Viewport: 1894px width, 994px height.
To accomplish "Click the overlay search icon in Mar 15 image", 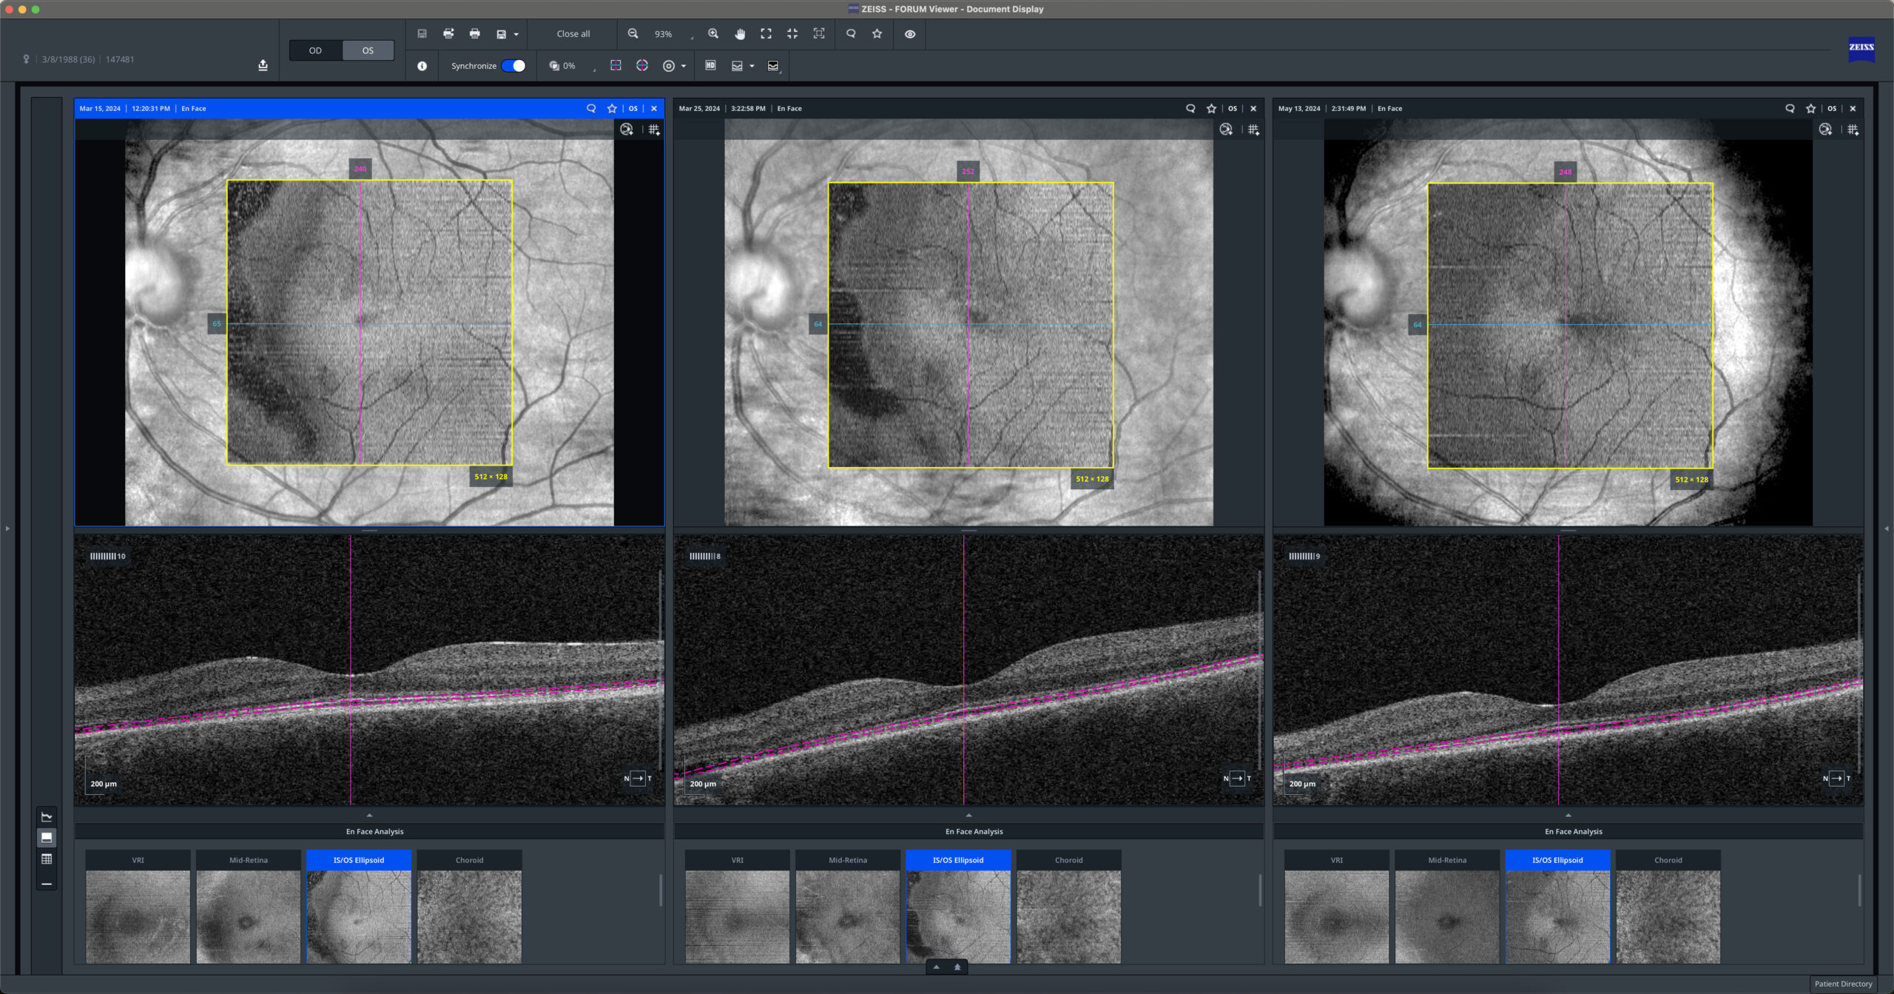I will click(627, 130).
